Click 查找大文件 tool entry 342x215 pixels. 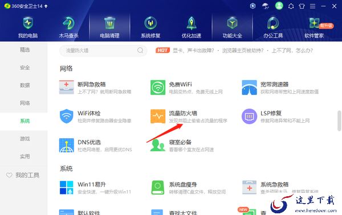click(174, 212)
